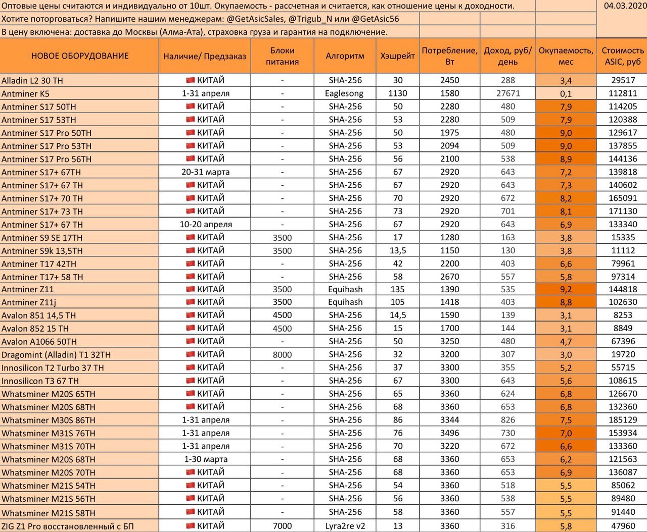Select the Whatsminer M30S 86TH name cell
Image resolution: width=647 pixels, height=532 pixels.
tap(79, 420)
